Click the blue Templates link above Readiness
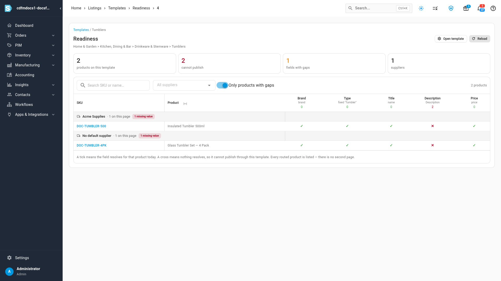This screenshot has height=281, width=501. pos(81,30)
